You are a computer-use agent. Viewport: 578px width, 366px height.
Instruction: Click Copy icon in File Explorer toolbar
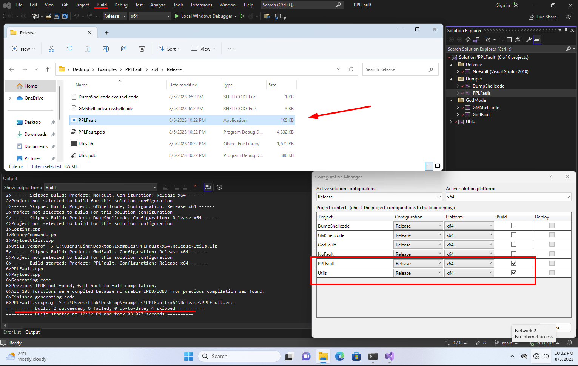point(69,49)
